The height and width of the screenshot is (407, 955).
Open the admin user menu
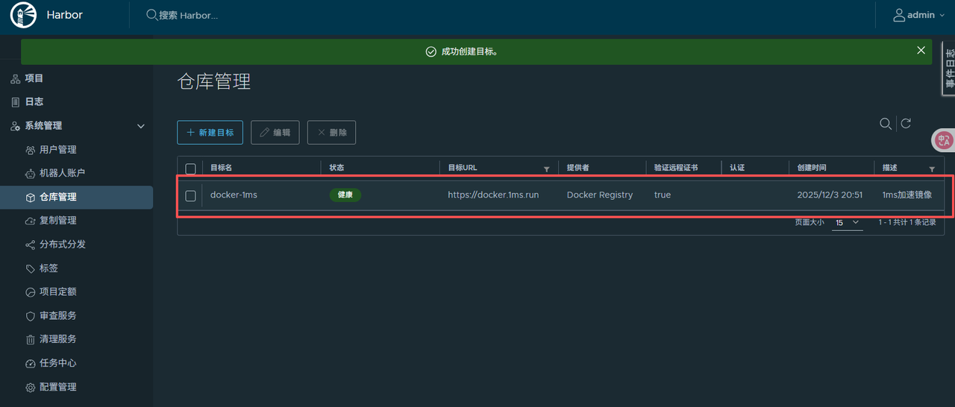[919, 15]
